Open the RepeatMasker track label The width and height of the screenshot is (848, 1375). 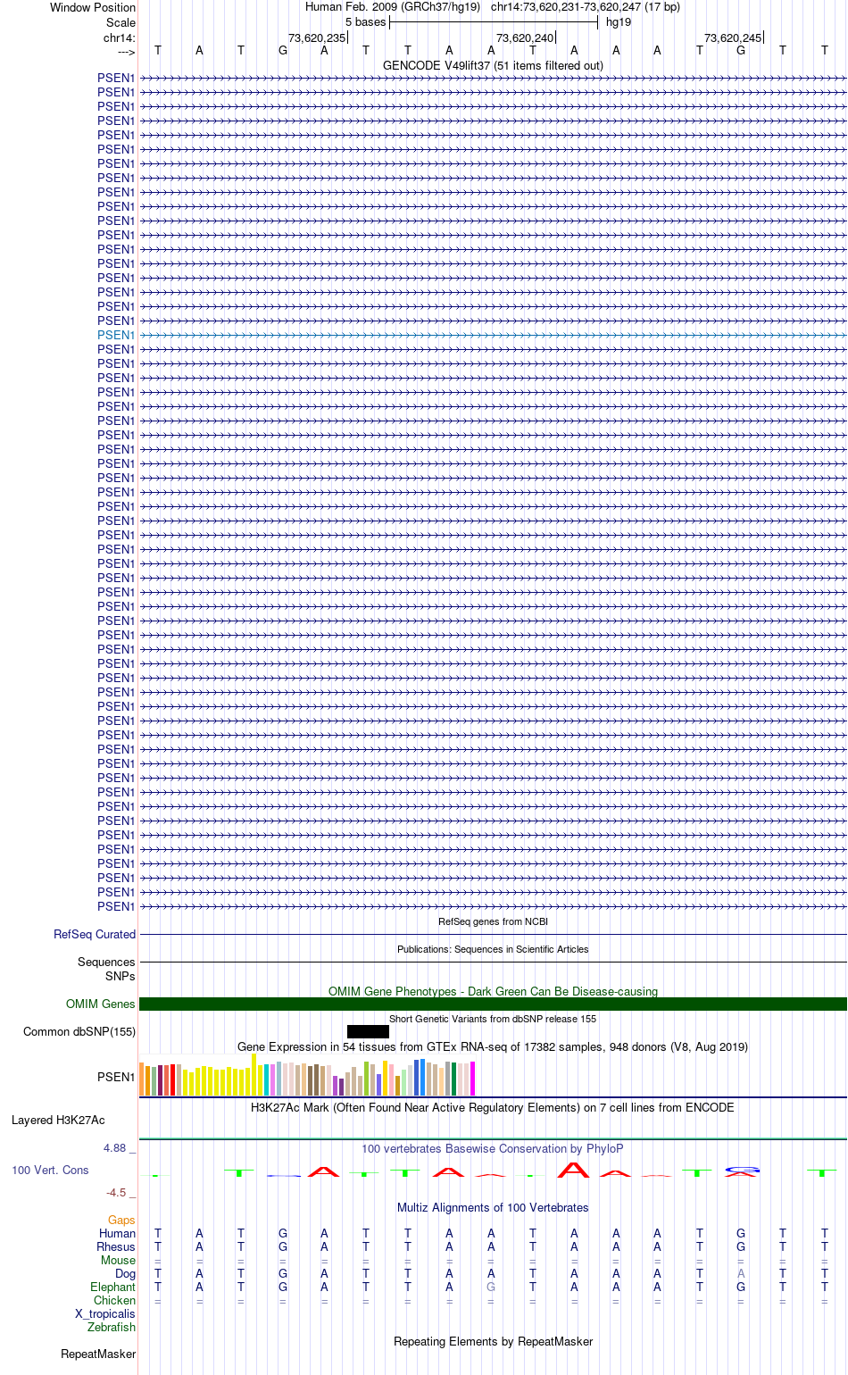click(x=98, y=1354)
